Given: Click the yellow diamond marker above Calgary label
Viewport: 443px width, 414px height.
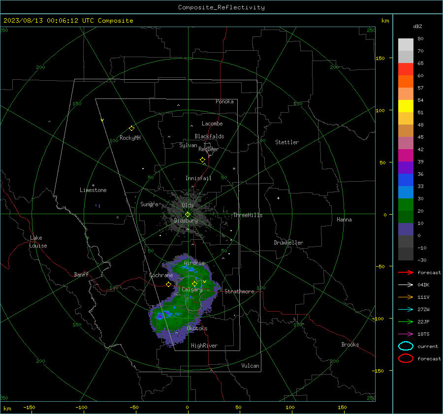Looking at the screenshot, I should (x=194, y=284).
